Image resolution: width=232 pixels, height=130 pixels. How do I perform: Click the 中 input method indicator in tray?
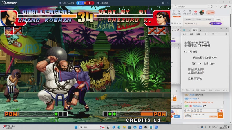click(x=209, y=127)
